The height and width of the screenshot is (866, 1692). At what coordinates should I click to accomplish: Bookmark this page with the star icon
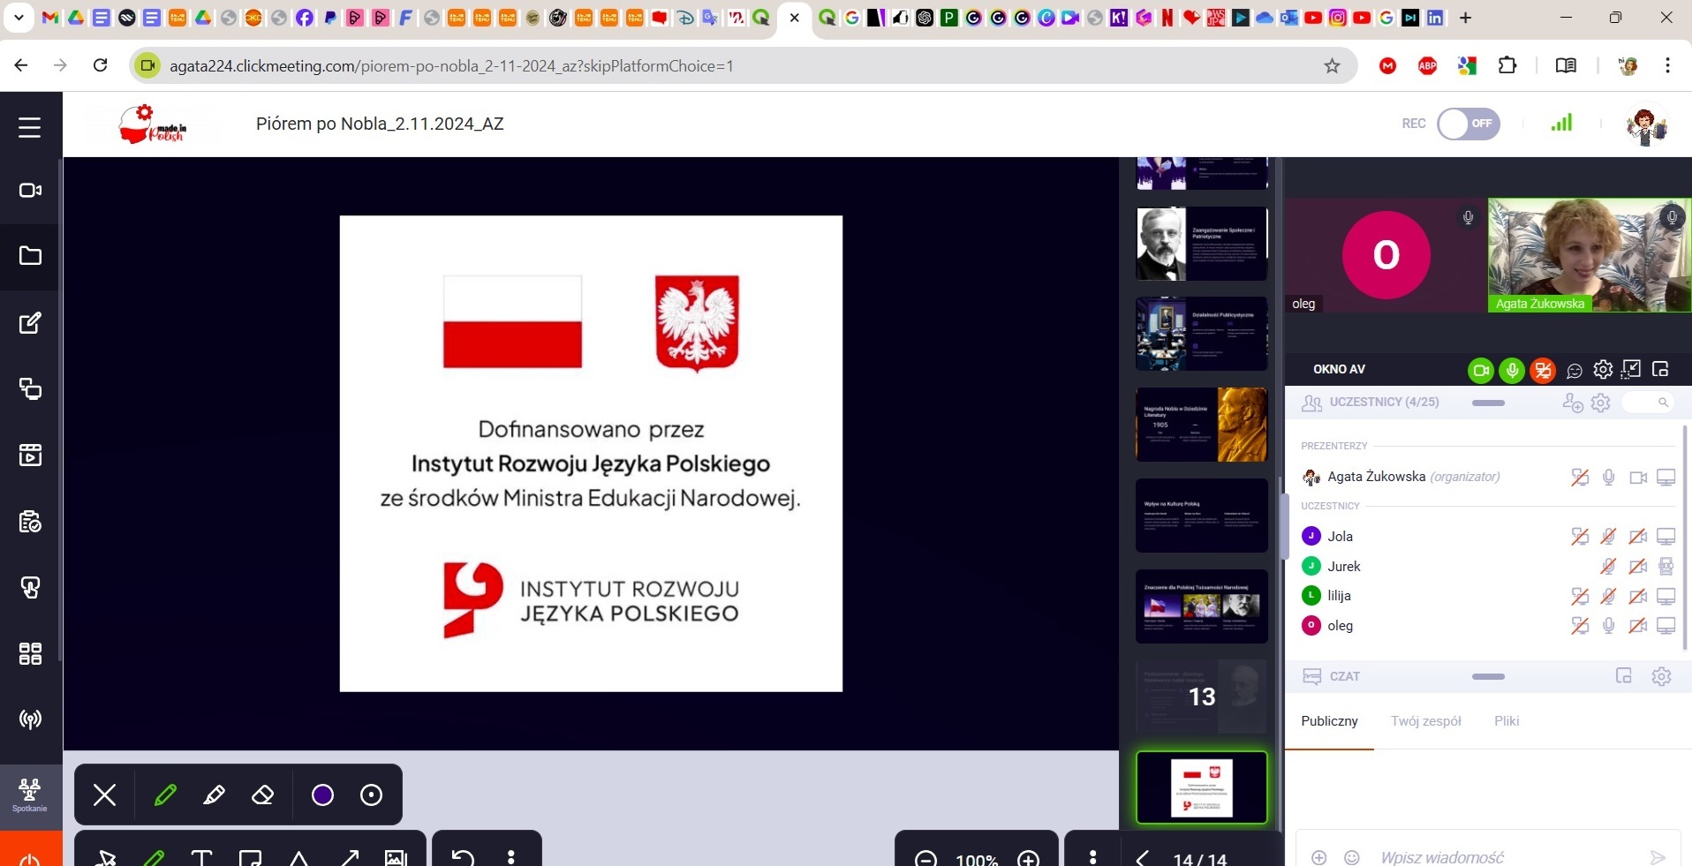coord(1332,66)
